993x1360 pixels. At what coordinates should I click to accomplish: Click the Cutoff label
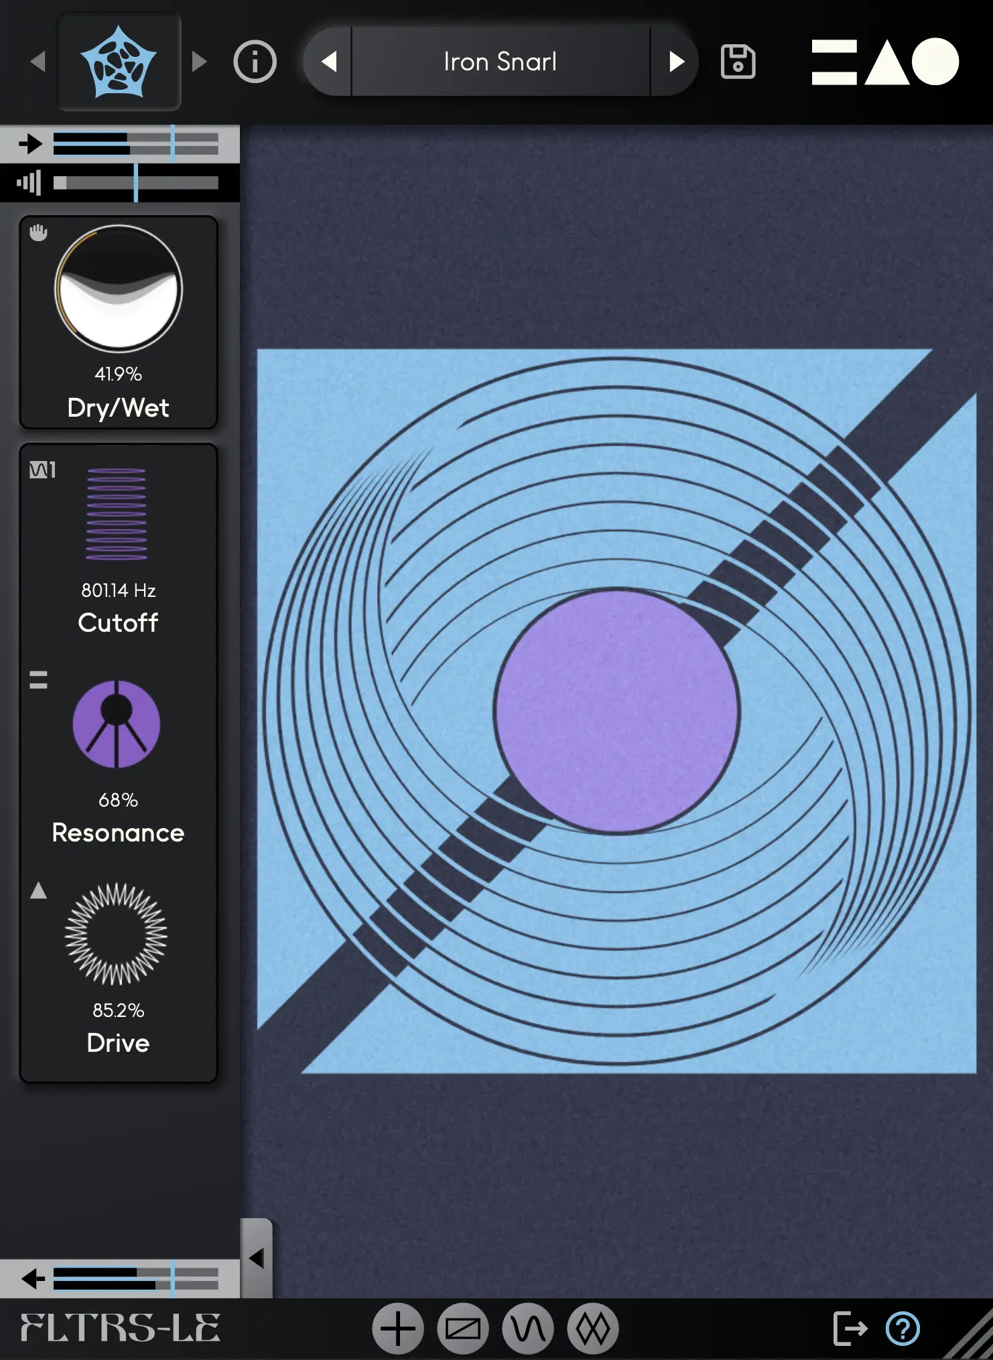point(119,623)
